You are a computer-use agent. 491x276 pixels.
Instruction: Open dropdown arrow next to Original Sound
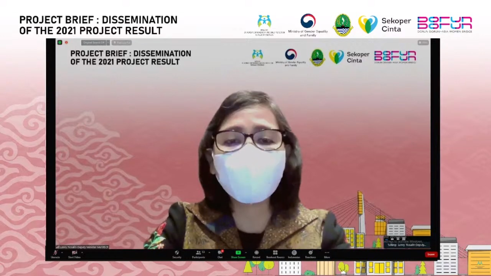tap(108, 43)
